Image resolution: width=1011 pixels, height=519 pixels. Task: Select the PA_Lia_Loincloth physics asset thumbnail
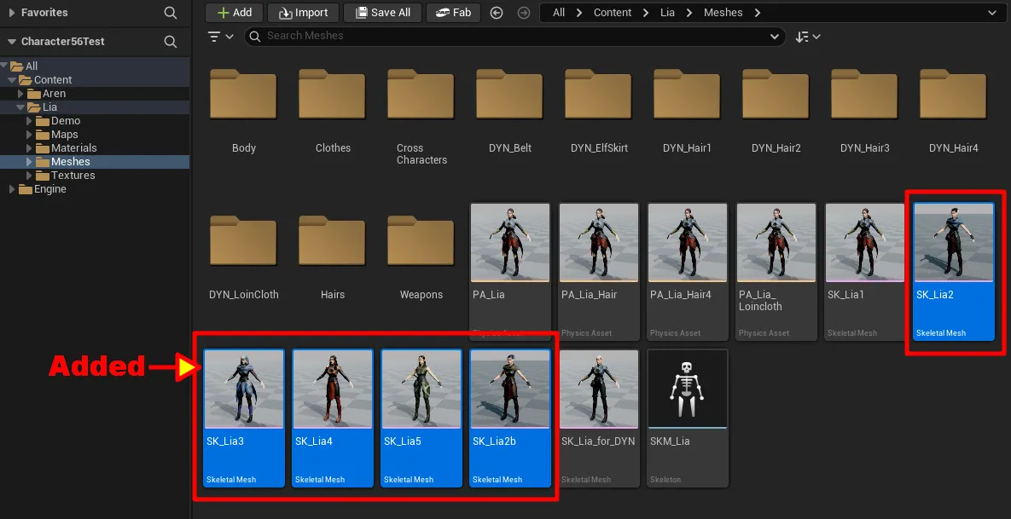coord(776,243)
